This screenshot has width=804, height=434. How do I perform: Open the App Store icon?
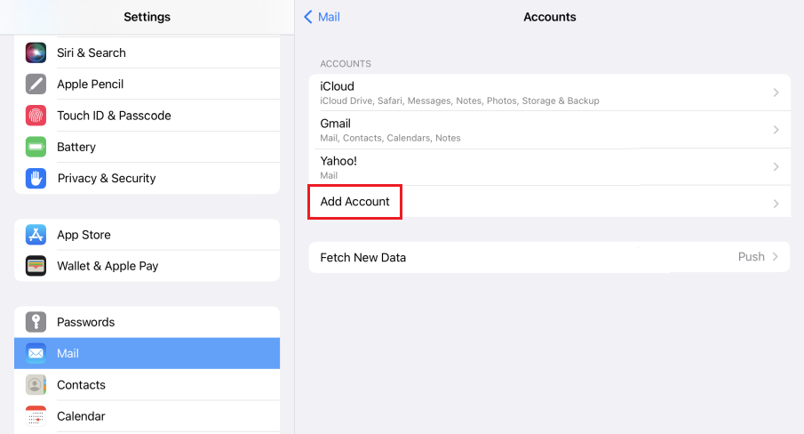(36, 235)
